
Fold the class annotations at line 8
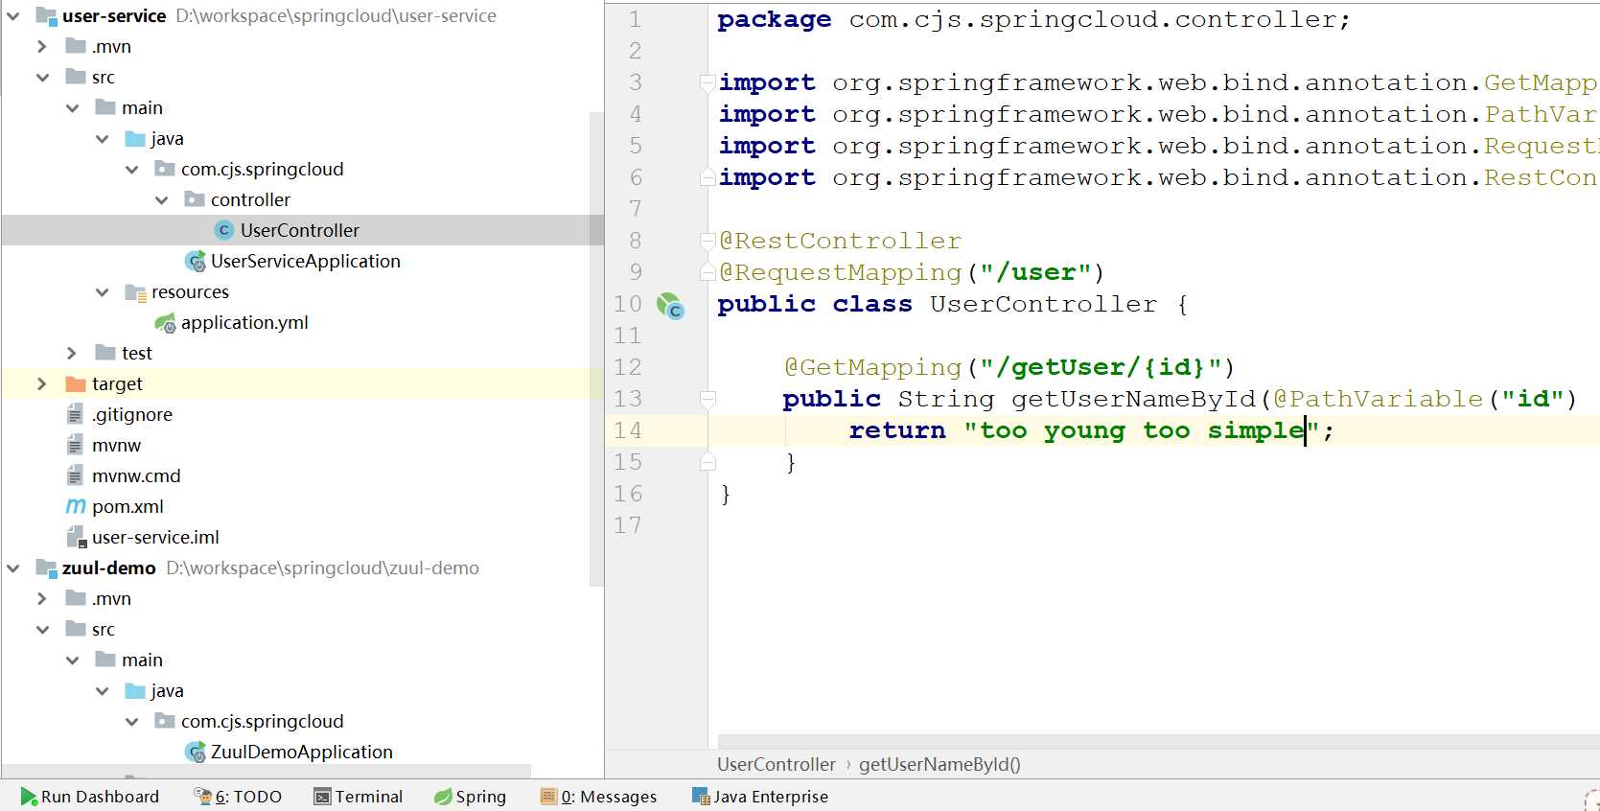tap(707, 241)
